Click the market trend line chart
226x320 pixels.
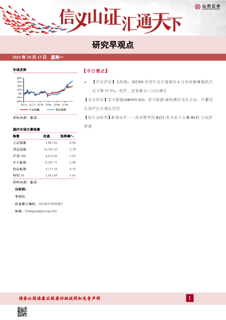coord(45,92)
